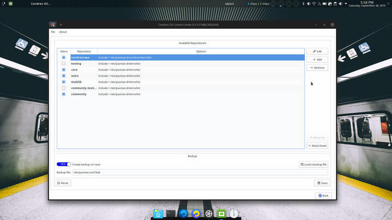Click the pin dot in titlebar
This screenshot has height=220, width=392.
(x=61, y=24)
